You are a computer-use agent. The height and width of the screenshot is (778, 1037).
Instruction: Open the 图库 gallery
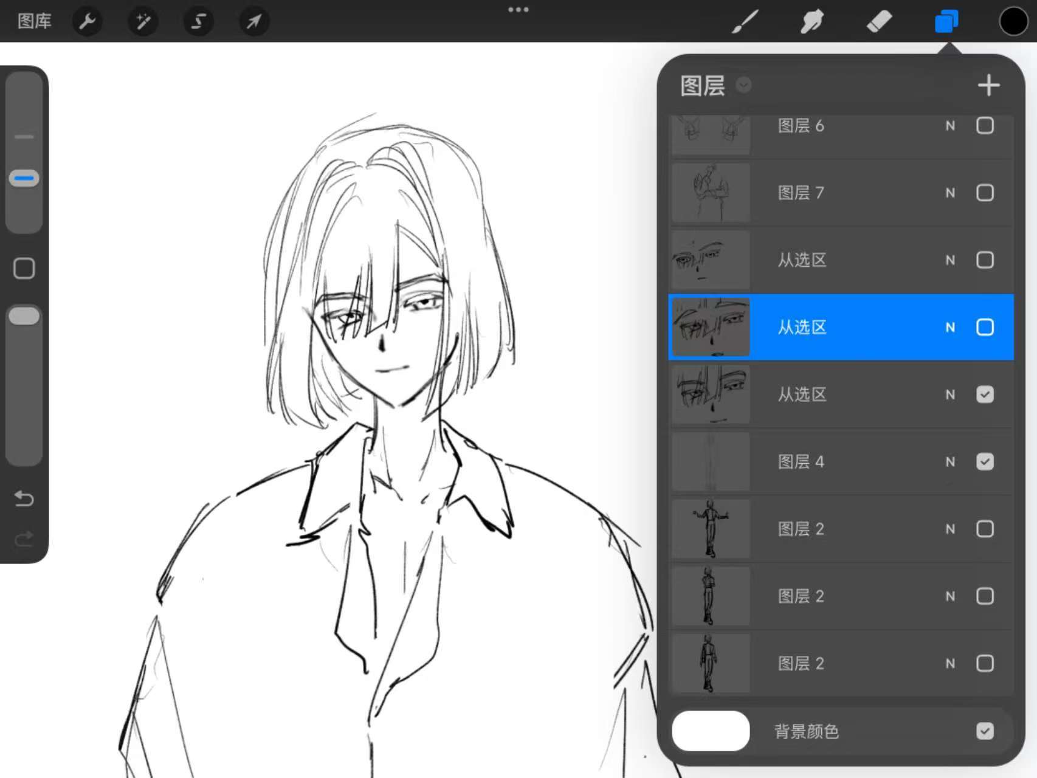coord(35,21)
